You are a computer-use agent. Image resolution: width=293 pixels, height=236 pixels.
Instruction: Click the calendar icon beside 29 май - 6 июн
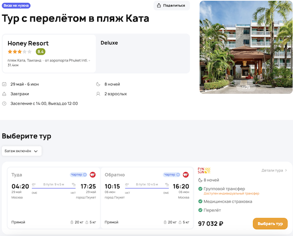pyautogui.click(x=4, y=84)
